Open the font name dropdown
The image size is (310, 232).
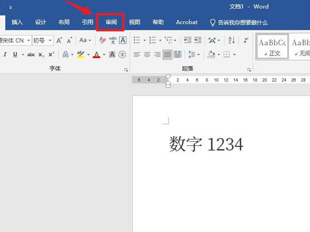click(28, 40)
